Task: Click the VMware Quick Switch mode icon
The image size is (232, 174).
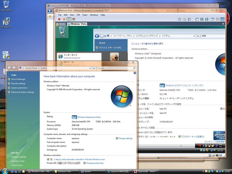Action: 202,19
